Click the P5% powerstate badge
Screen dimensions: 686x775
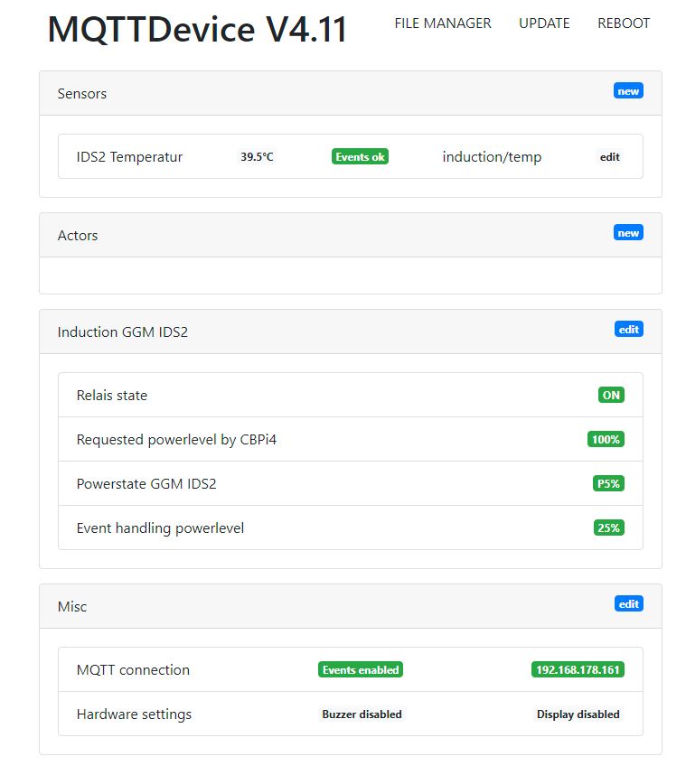pos(608,484)
